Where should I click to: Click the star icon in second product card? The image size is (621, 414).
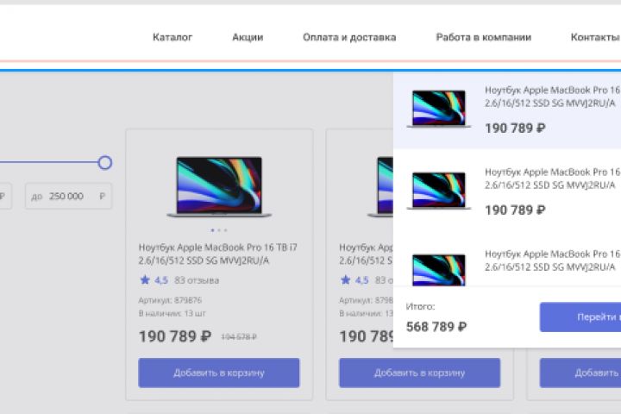click(346, 280)
